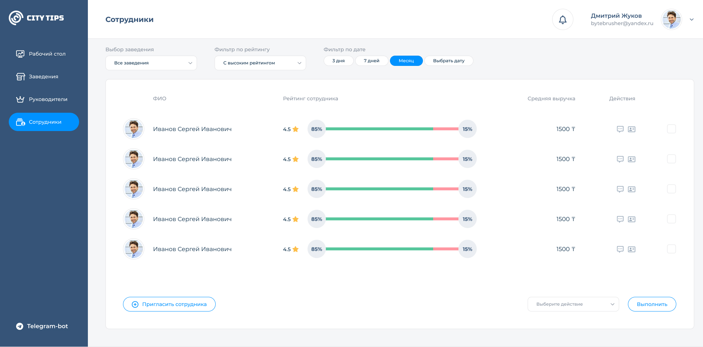Expand the user profile menu chevron
Image resolution: width=703 pixels, height=347 pixels.
point(692,19)
